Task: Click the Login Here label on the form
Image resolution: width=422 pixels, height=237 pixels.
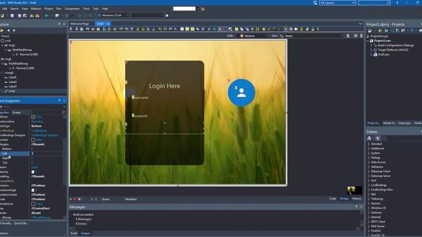Action: [x=165, y=86]
